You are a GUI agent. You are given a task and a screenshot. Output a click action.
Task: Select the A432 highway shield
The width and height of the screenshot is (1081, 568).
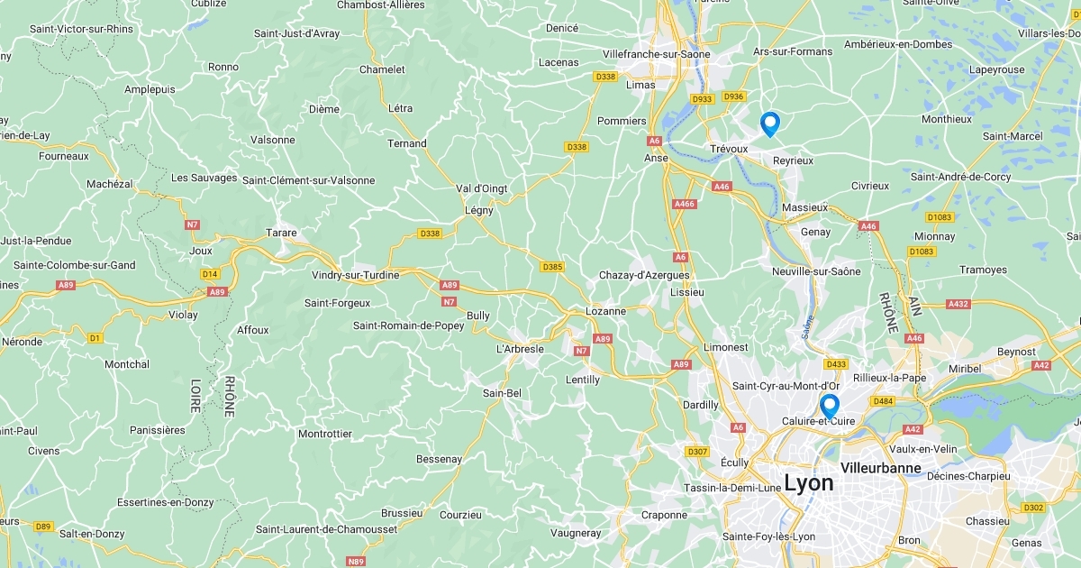(958, 304)
